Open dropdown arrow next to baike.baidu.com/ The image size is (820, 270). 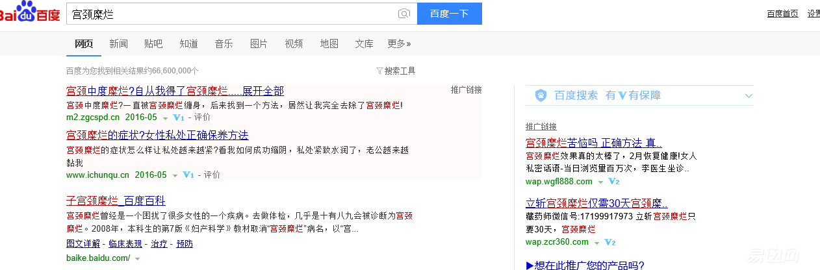[137, 258]
